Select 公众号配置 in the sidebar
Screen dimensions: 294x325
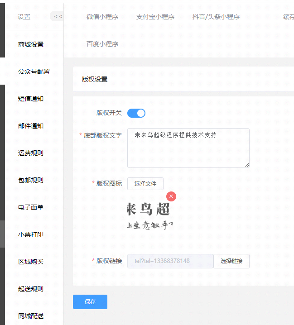coord(34,72)
